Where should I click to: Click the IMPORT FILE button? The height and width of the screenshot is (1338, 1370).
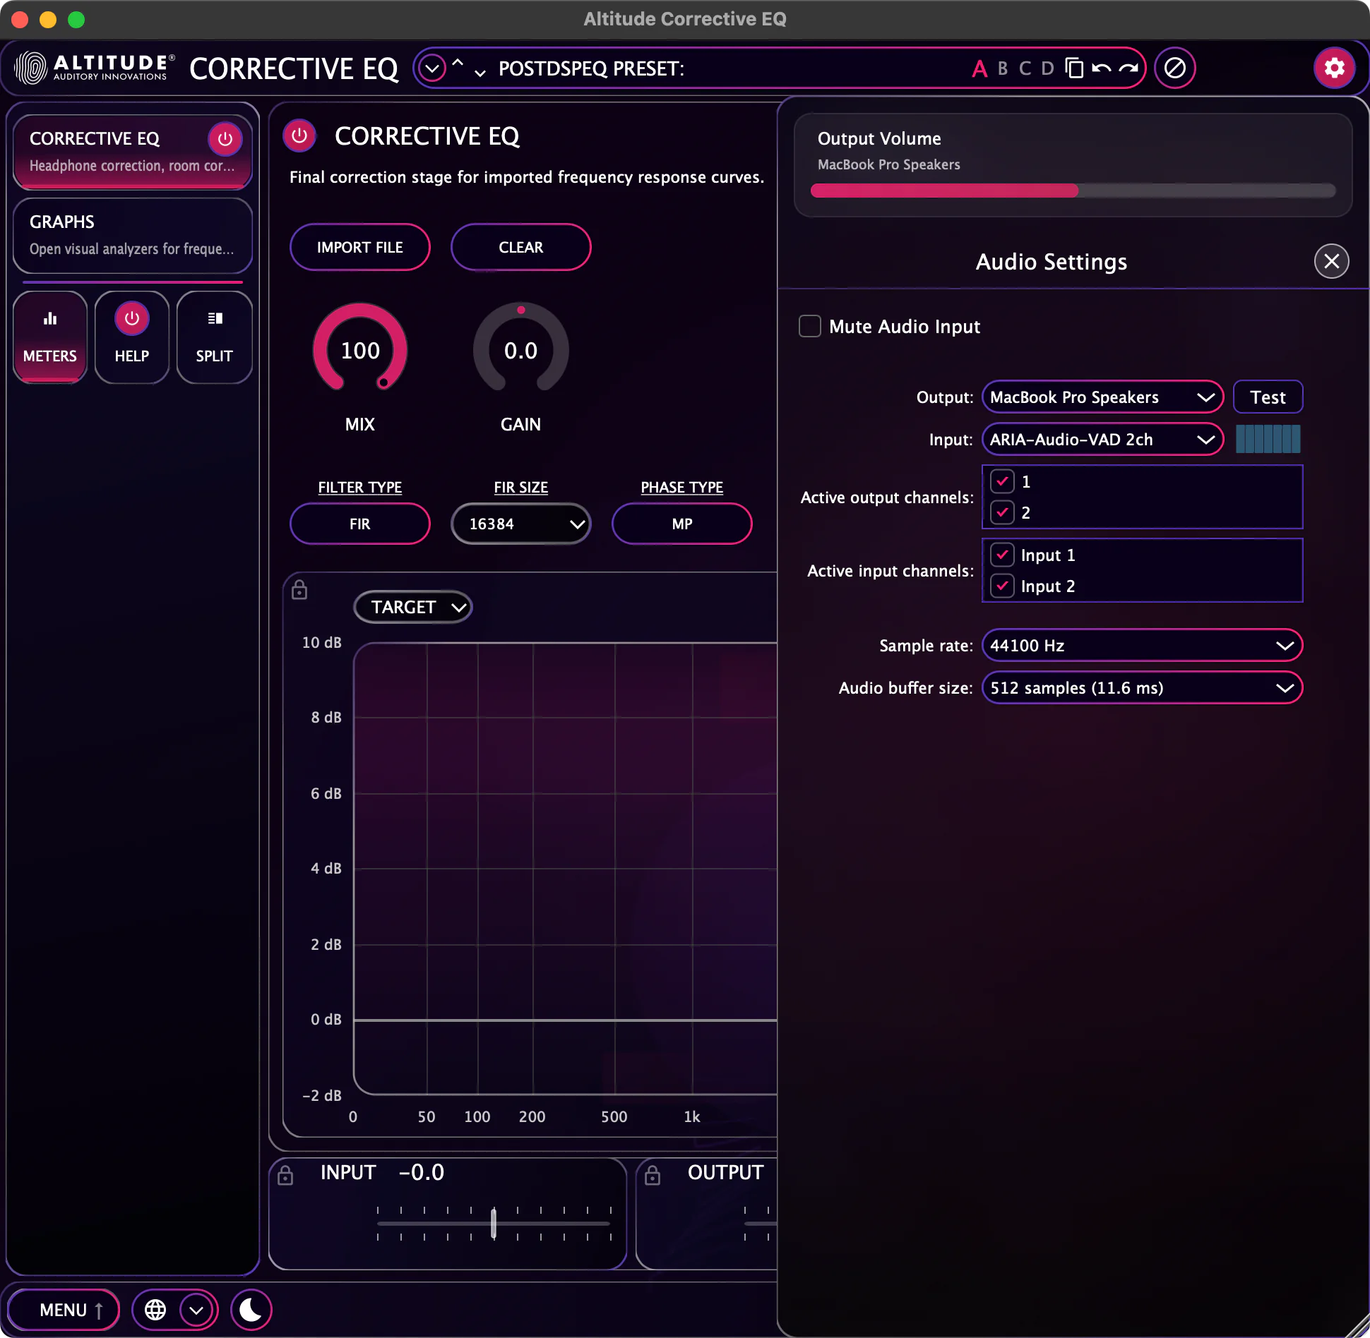360,247
